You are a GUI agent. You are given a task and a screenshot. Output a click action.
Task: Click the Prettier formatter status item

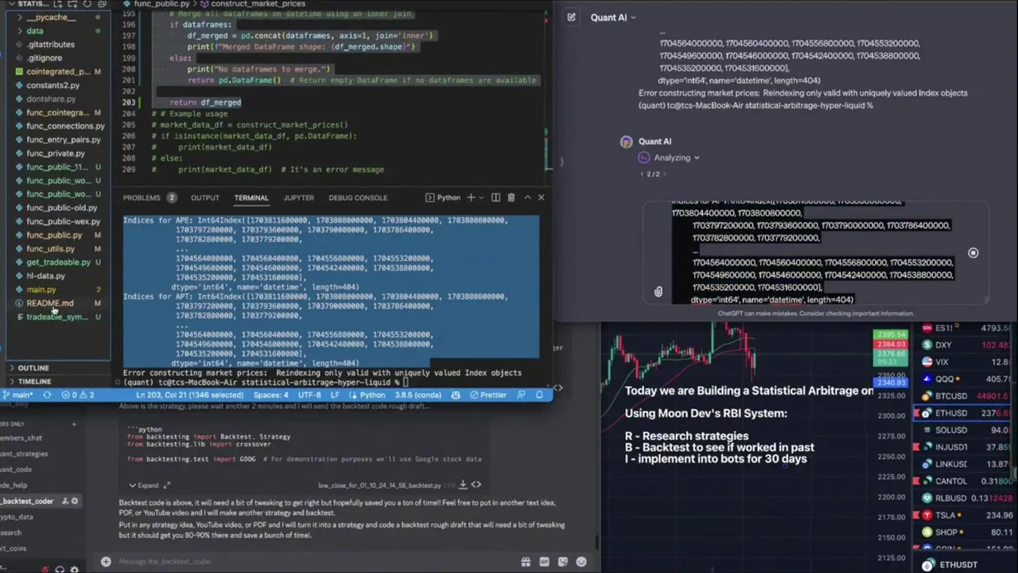tap(488, 395)
